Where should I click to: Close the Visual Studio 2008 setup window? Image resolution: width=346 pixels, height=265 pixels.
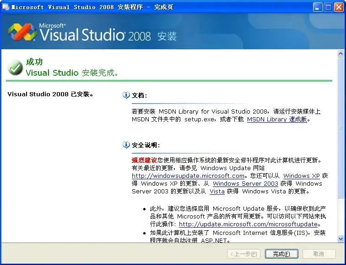(339, 7)
